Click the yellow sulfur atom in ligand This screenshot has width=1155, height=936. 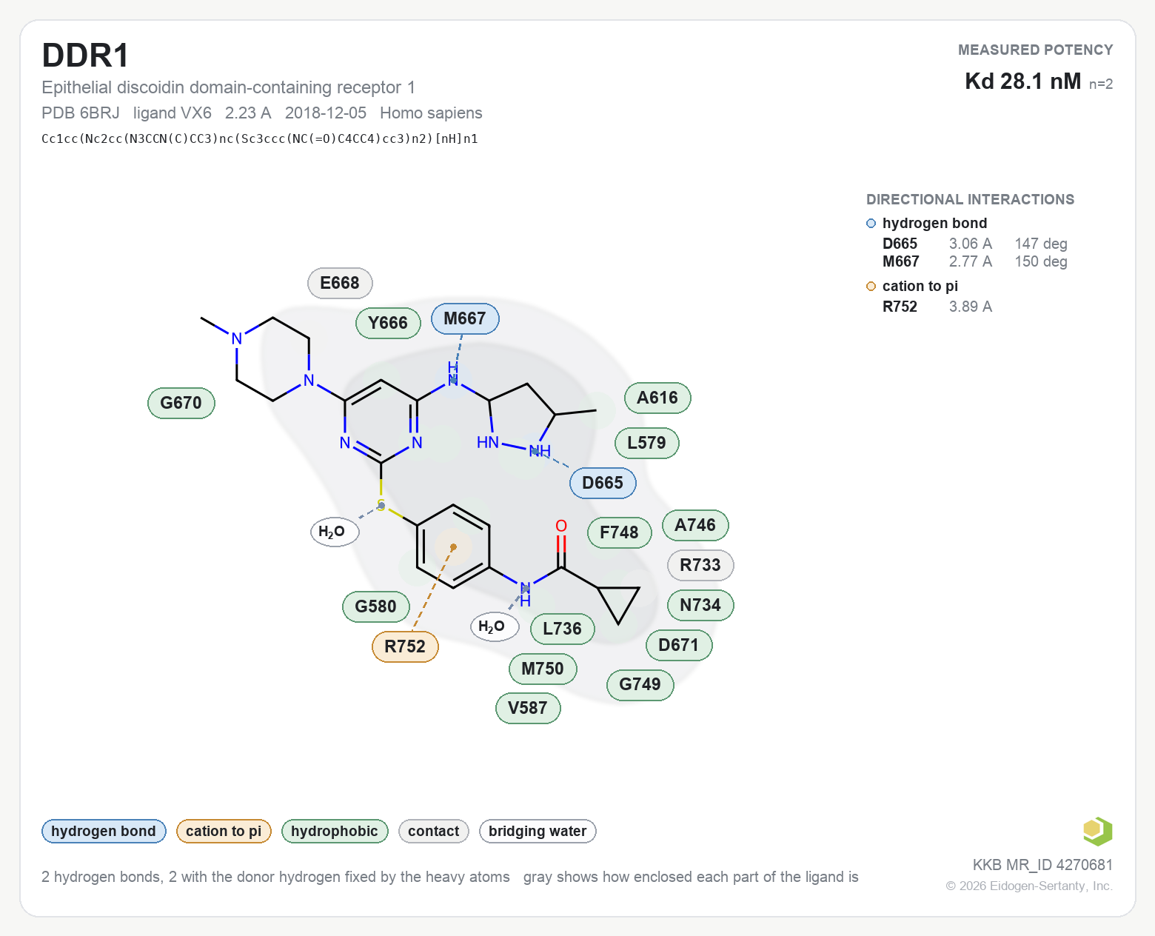pyautogui.click(x=381, y=506)
